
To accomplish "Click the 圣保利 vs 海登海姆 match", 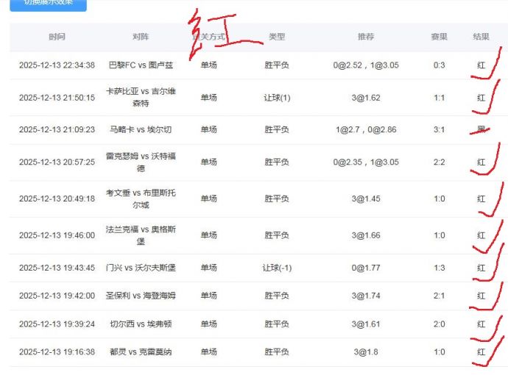I will 141,296.
